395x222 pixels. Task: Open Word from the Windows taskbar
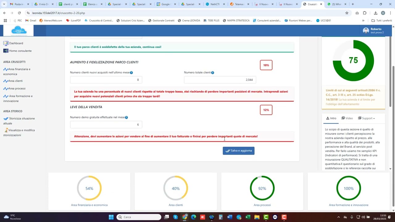coord(230,217)
